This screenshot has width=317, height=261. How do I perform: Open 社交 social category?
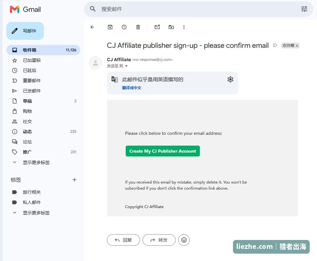tap(43, 121)
